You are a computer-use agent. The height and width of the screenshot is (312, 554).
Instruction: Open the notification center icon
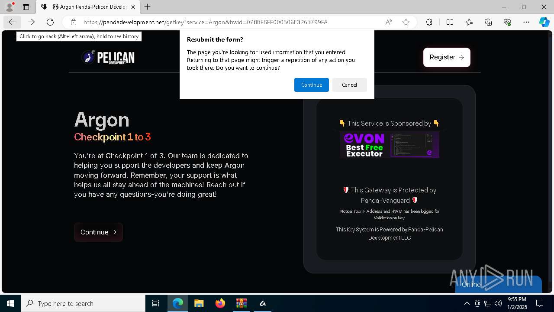tap(540, 303)
